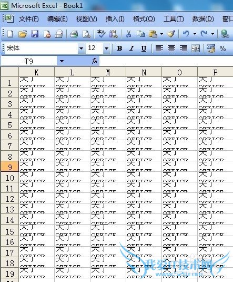Click cell P3
Viewport: 233px width, 282px height.
coord(215,103)
